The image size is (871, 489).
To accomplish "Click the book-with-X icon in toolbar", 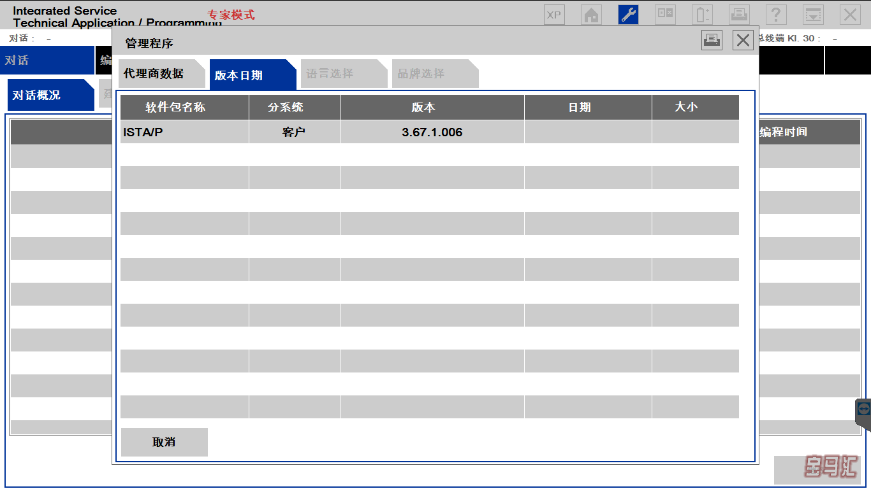I will tap(665, 15).
